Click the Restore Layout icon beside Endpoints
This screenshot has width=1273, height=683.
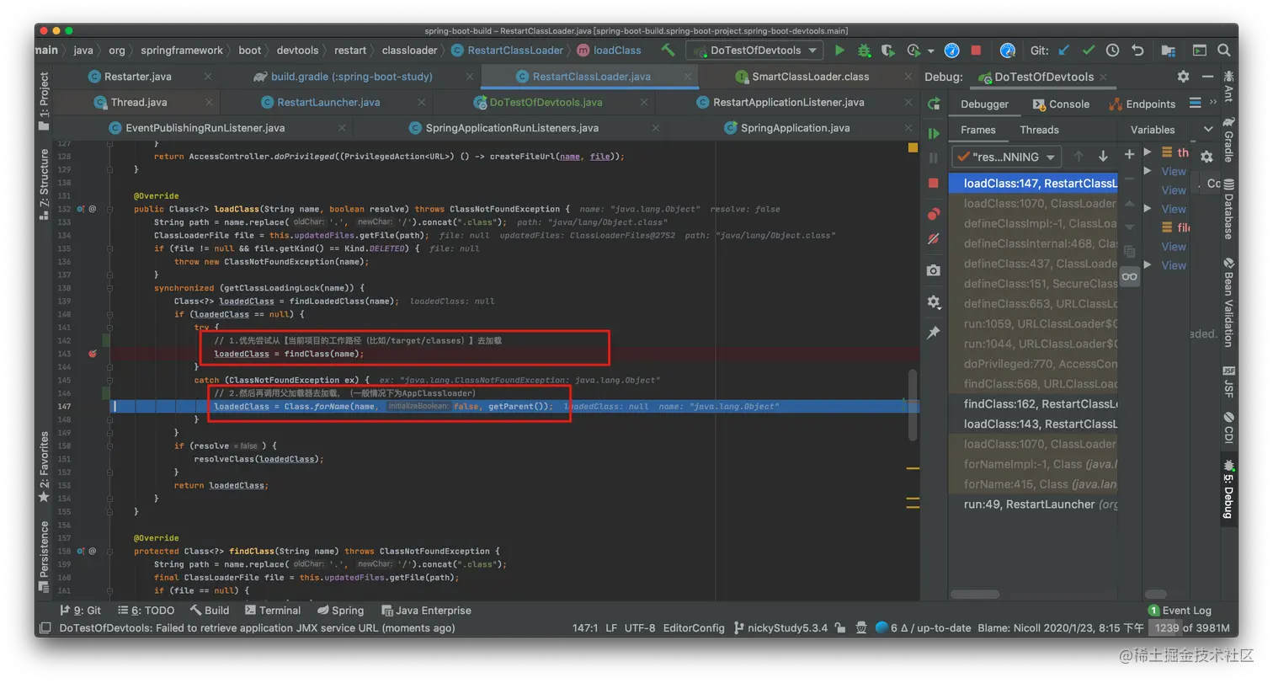1195,104
